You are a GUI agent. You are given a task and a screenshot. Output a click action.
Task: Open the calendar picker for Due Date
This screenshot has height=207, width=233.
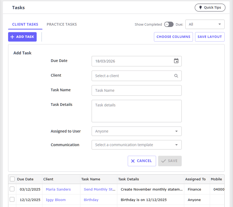click(x=176, y=61)
